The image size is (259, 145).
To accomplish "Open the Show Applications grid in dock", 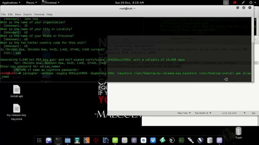I will [39, 140].
